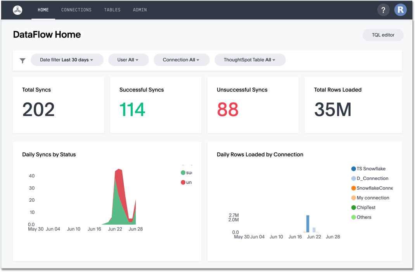415x272 pixels.
Task: Toggle the D_Connection legend entry
Action: 353,178
